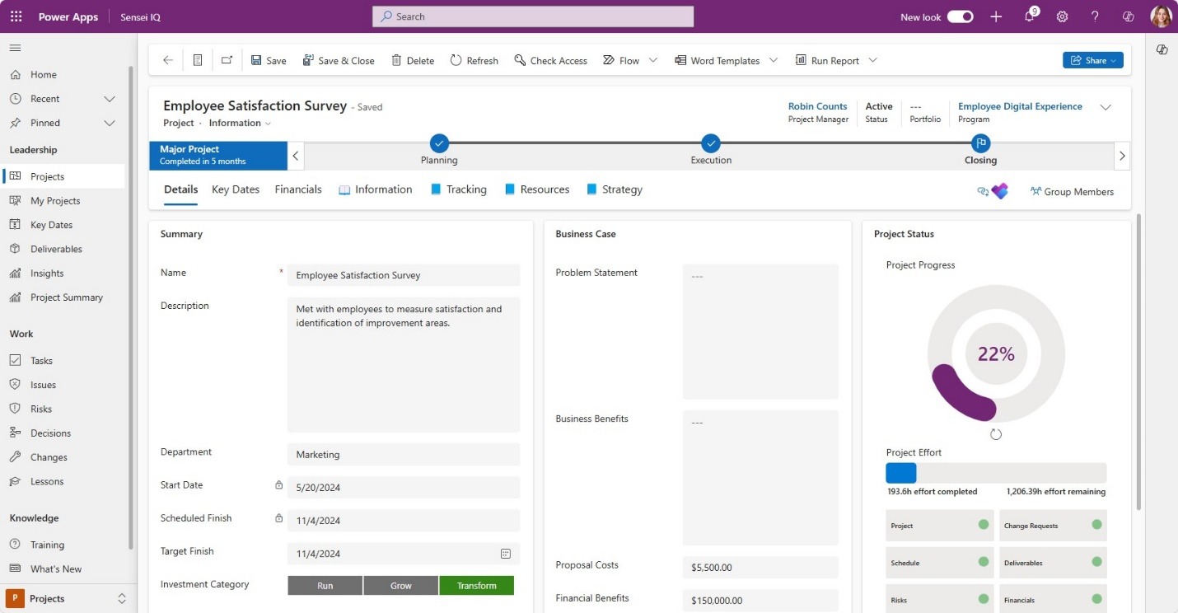Open the Word Templates dropdown arrow
Screen dimensions: 1178x613
click(x=774, y=60)
